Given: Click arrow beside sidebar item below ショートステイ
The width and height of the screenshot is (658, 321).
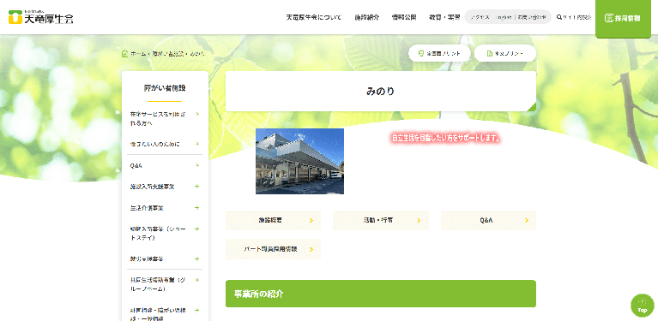Looking at the screenshot, I should (x=197, y=259).
